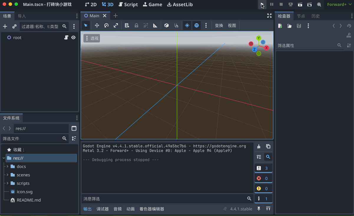Clear the output log

259,146
